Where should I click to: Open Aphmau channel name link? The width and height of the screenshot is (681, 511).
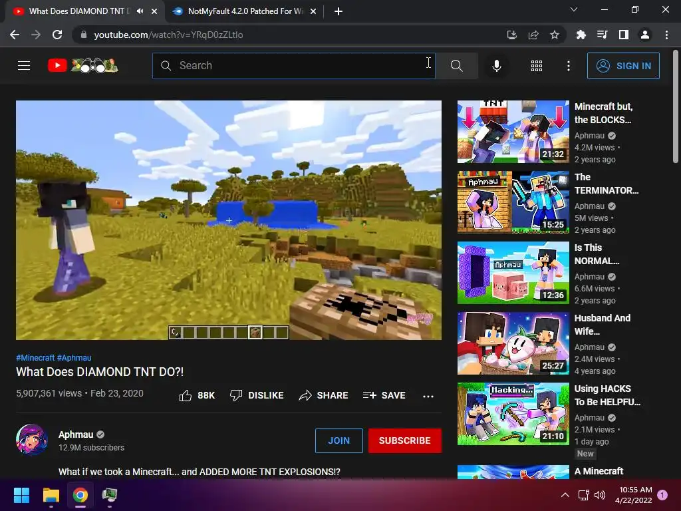(76, 434)
